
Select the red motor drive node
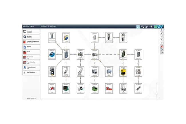click(109, 89)
